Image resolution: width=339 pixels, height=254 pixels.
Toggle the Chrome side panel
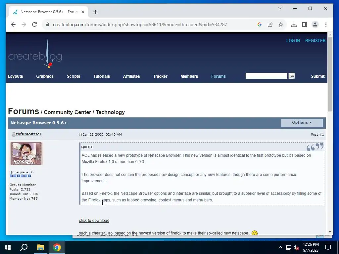(x=305, y=24)
